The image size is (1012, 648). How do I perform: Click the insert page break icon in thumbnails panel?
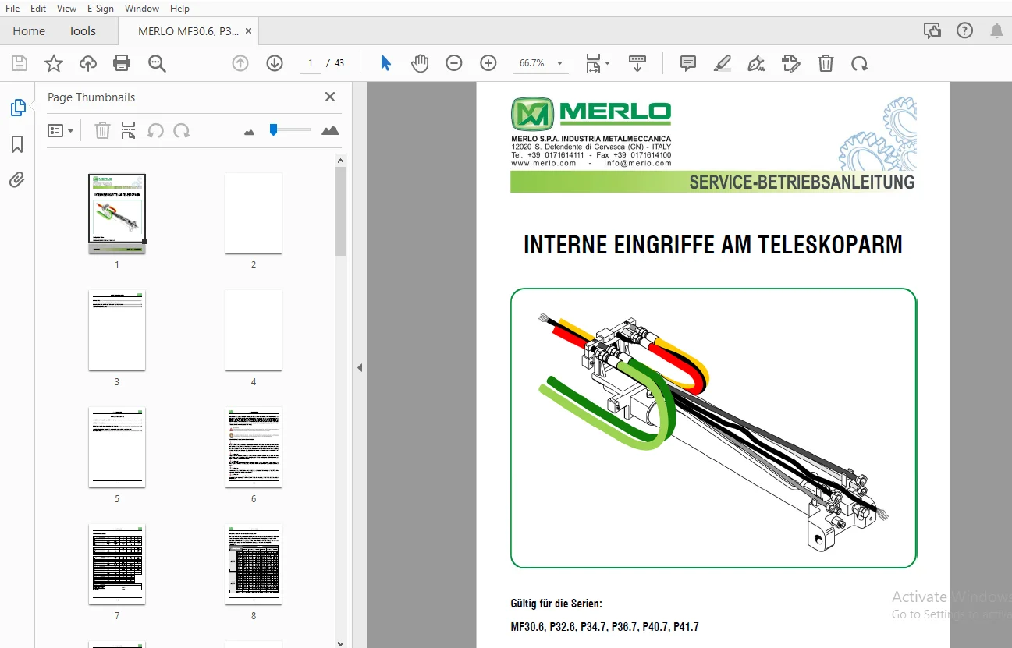(129, 130)
